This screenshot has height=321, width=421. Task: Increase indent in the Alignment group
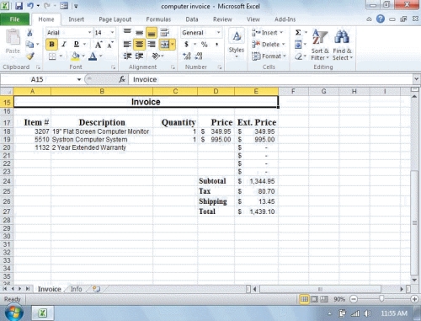[x=140, y=56]
